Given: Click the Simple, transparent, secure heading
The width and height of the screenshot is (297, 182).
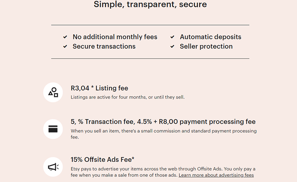Looking at the screenshot, I should (x=150, y=5).
